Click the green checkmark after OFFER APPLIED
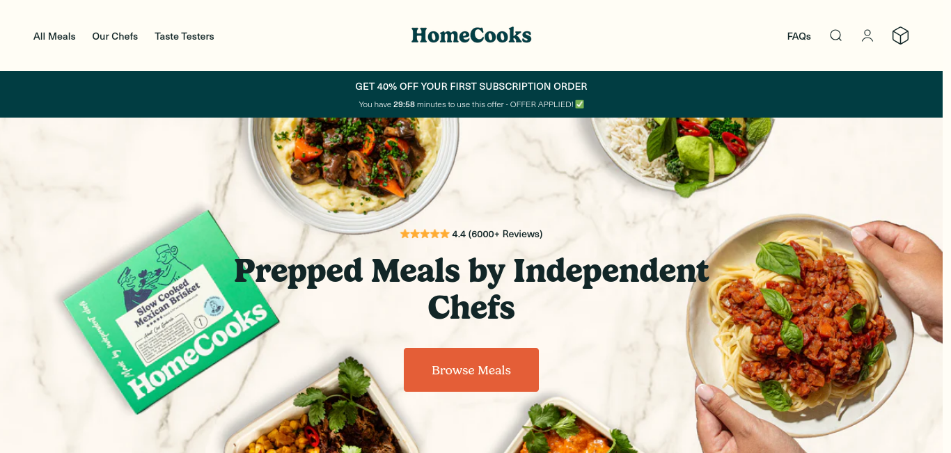 click(580, 104)
